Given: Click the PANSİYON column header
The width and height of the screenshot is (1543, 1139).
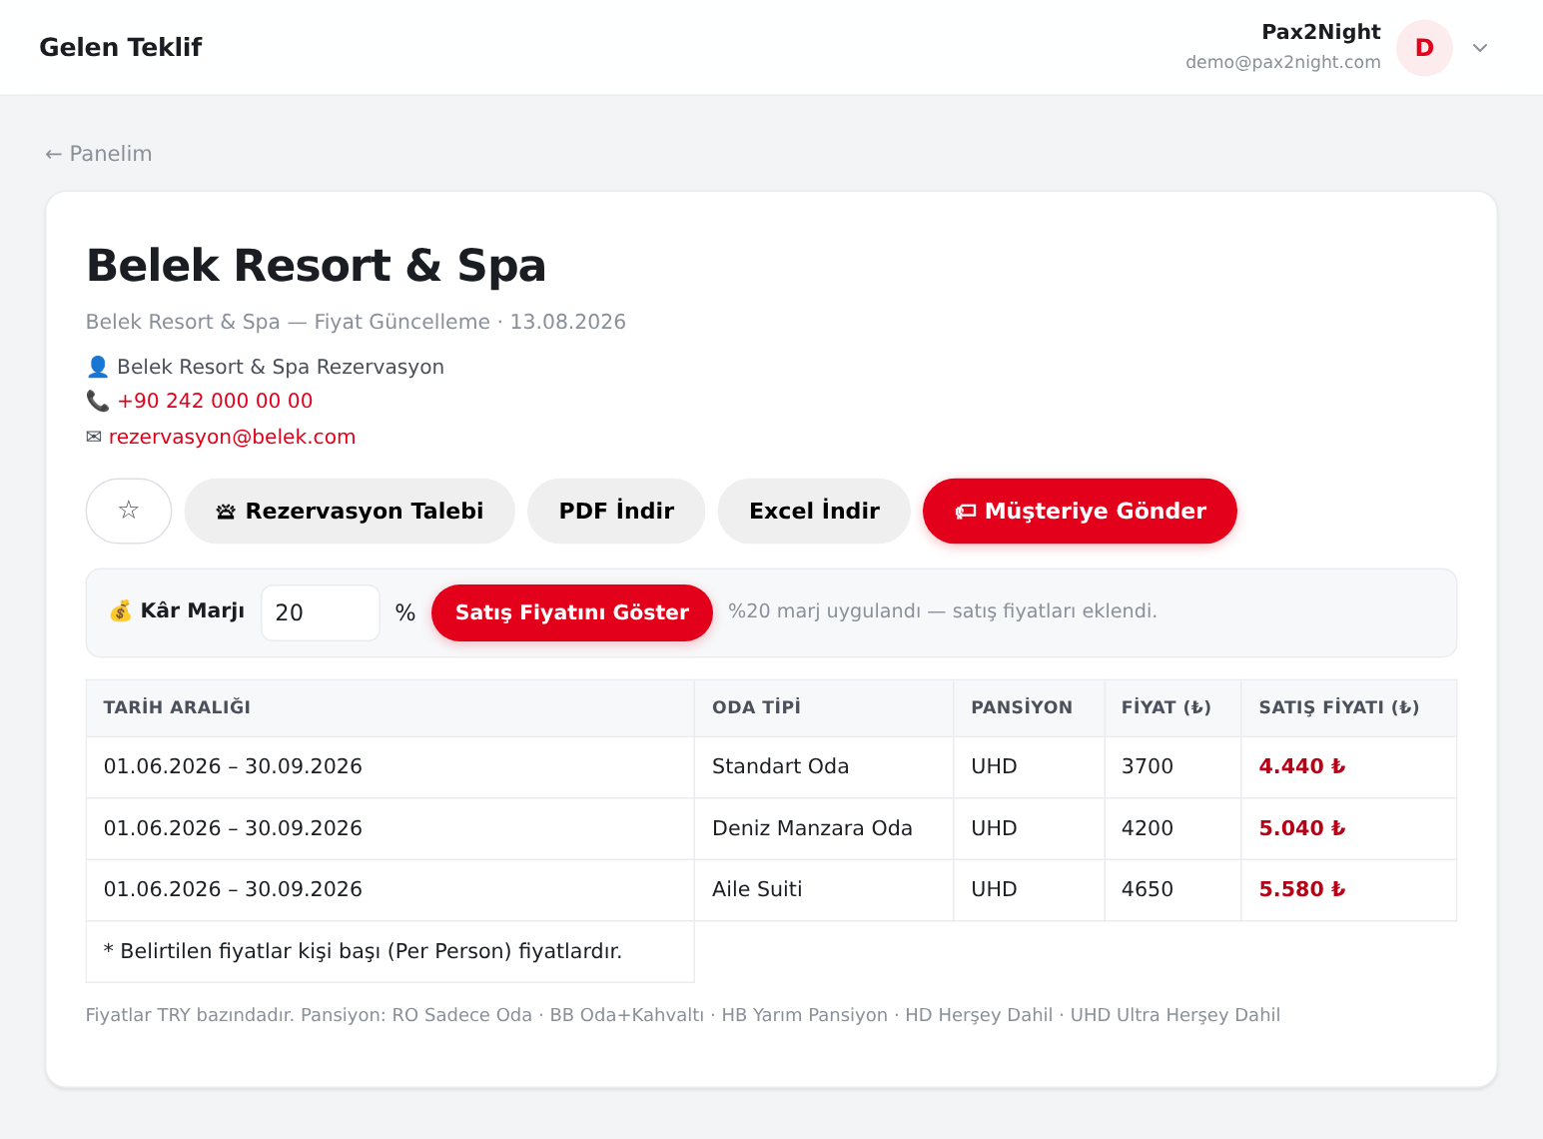Looking at the screenshot, I should point(1029,707).
